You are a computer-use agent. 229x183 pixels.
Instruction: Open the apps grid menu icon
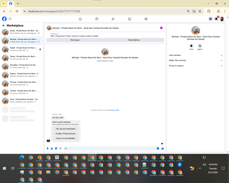[x=210, y=19]
